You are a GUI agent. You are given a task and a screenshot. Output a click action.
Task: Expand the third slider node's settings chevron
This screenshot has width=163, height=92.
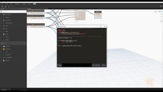pyautogui.click(x=44, y=27)
